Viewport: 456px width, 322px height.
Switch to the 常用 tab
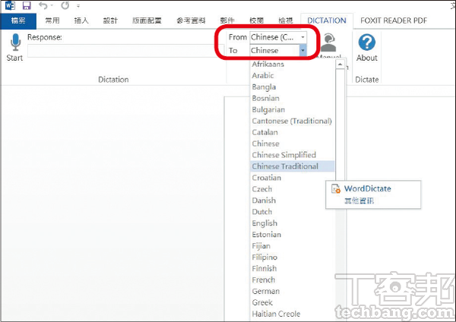tap(52, 21)
